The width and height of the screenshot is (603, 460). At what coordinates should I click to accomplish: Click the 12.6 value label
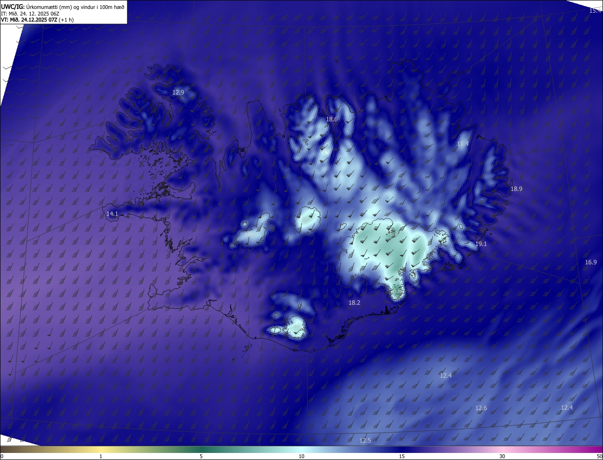point(481,408)
